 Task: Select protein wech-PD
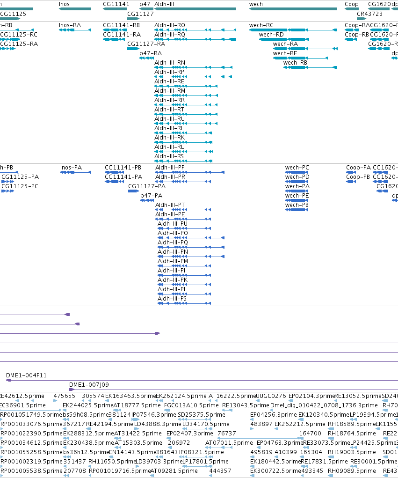(x=297, y=177)
